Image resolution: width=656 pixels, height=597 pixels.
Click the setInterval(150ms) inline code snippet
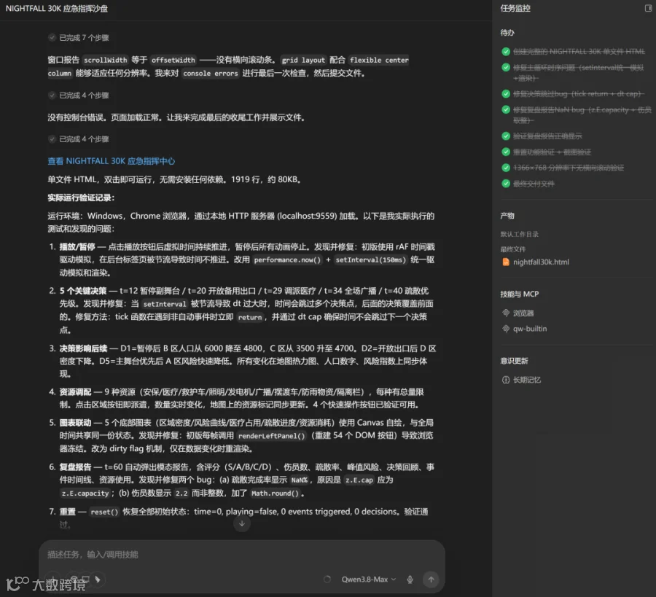click(x=370, y=260)
